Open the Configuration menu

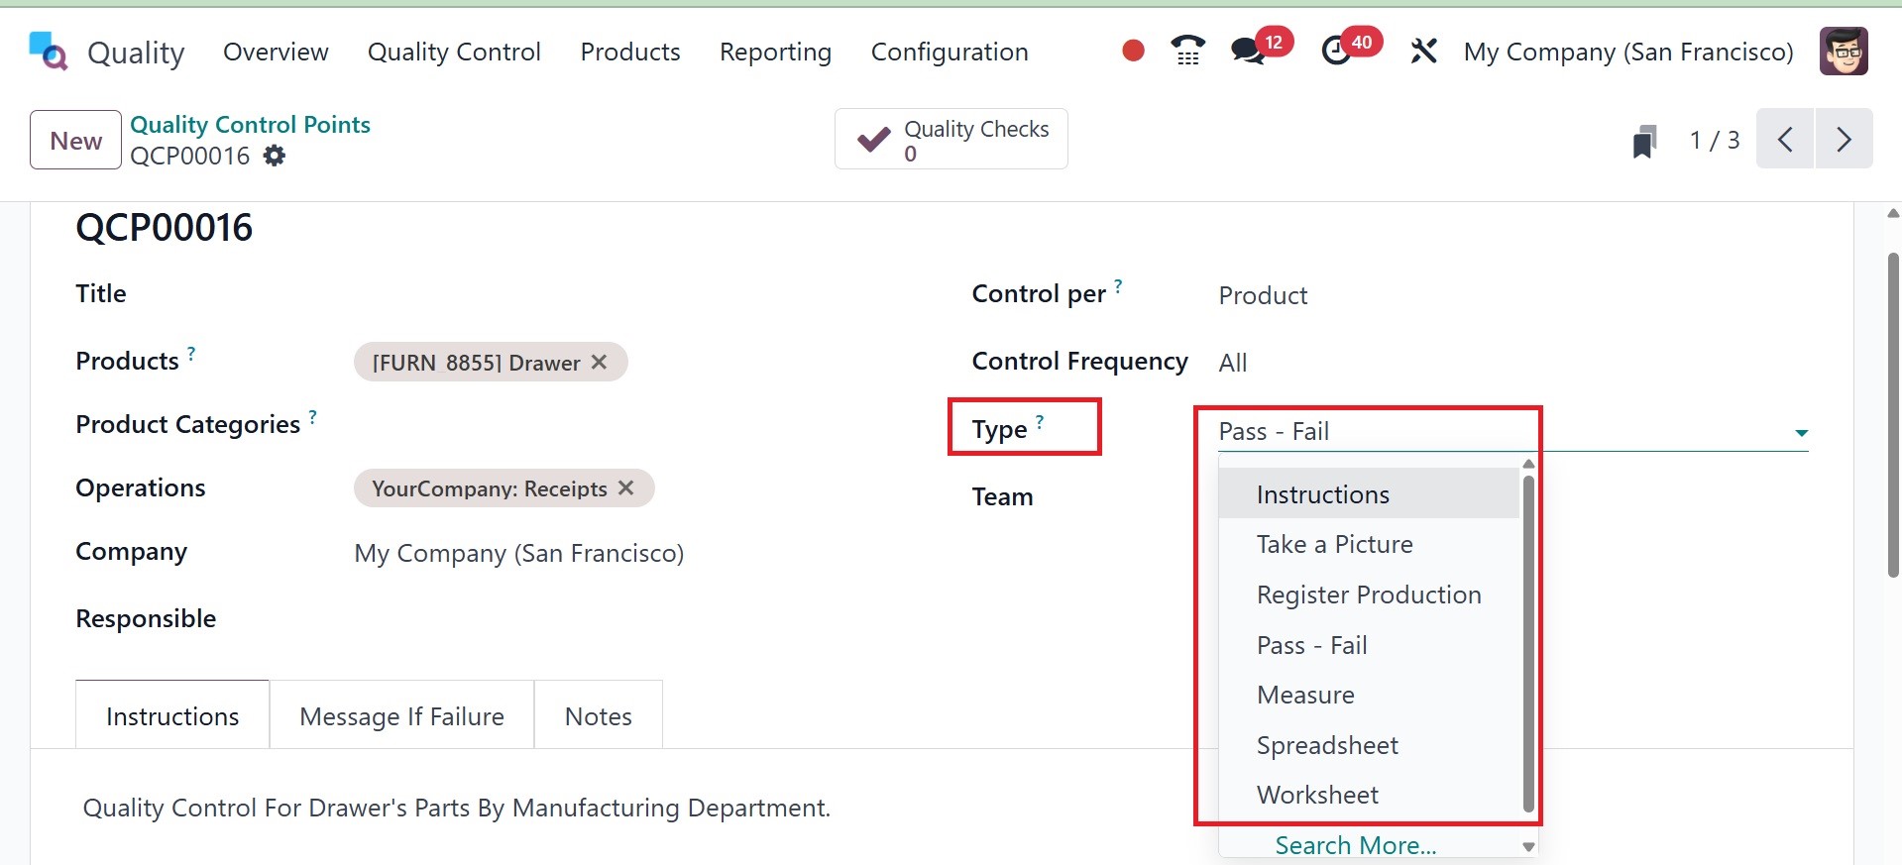[949, 52]
